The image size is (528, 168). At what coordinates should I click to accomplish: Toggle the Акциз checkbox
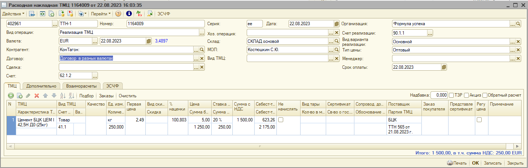pos(466,95)
